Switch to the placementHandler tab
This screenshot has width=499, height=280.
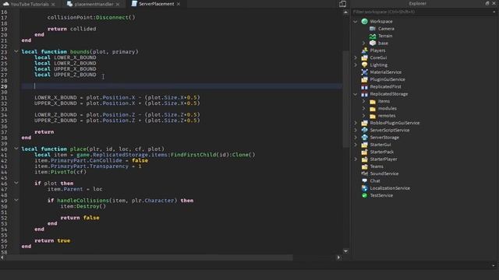point(94,4)
